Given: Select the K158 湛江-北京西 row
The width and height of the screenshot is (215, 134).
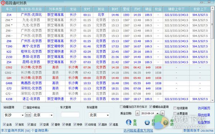Looking at the screenshot, I should (x=106, y=99).
